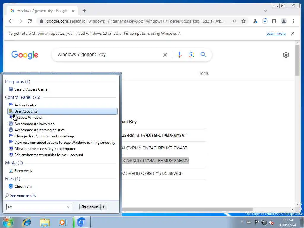Click Start menu search box
This screenshot has width=304, height=228.
[x=37, y=207]
